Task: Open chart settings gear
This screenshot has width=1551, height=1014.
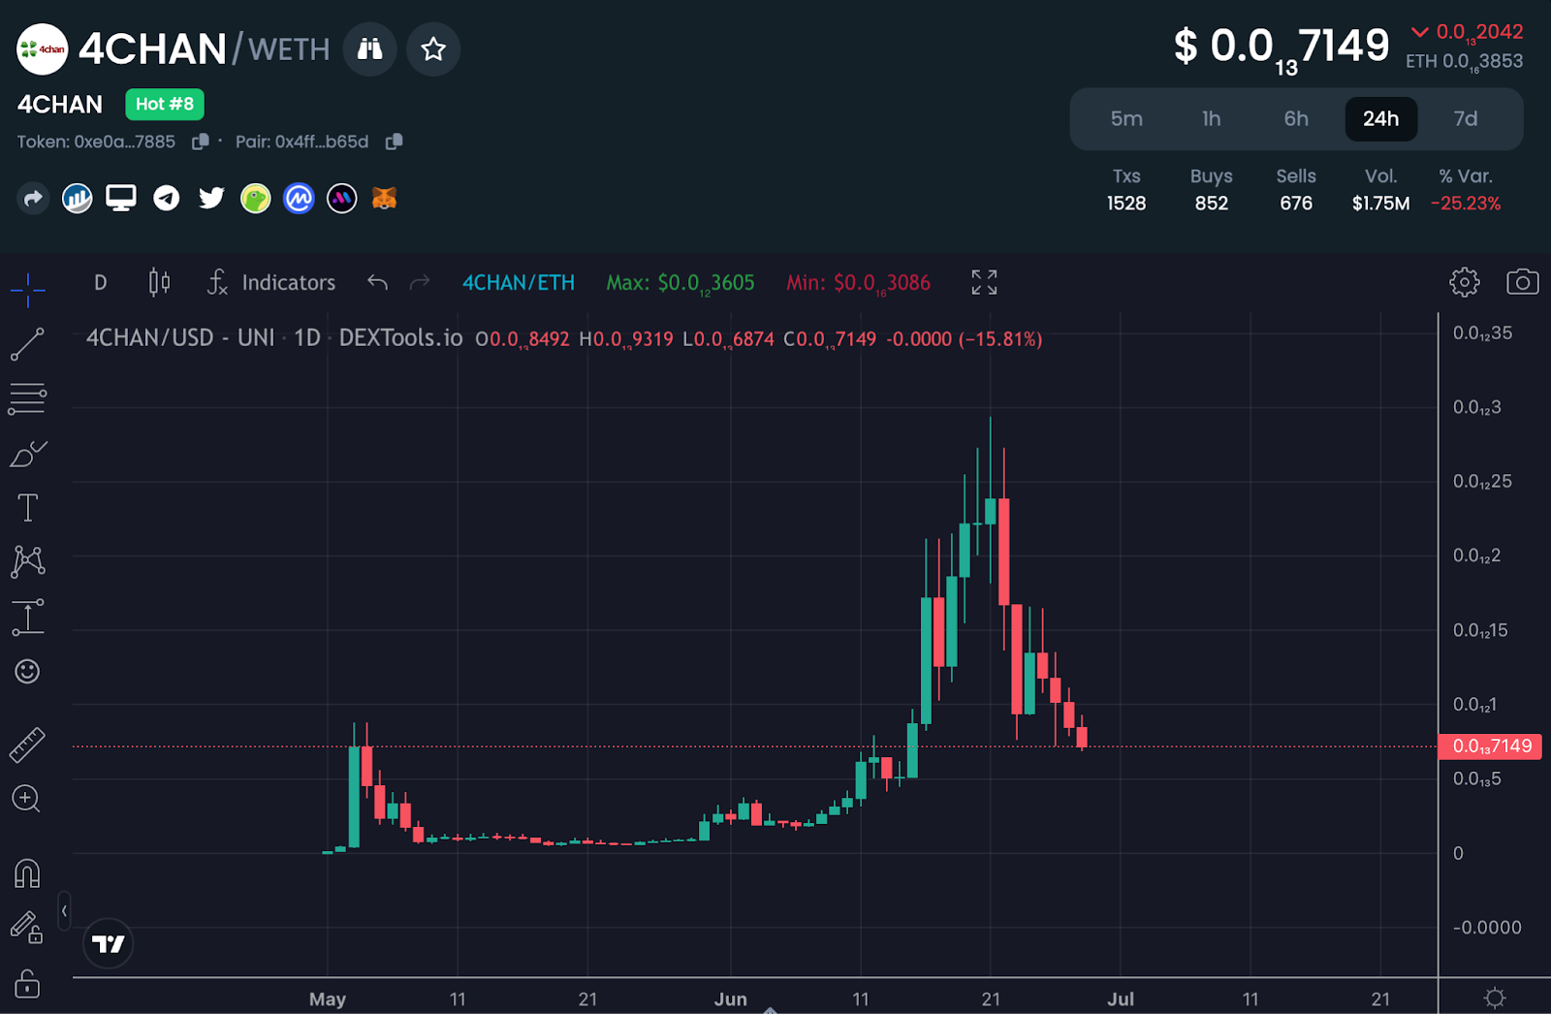Action: coord(1465,282)
